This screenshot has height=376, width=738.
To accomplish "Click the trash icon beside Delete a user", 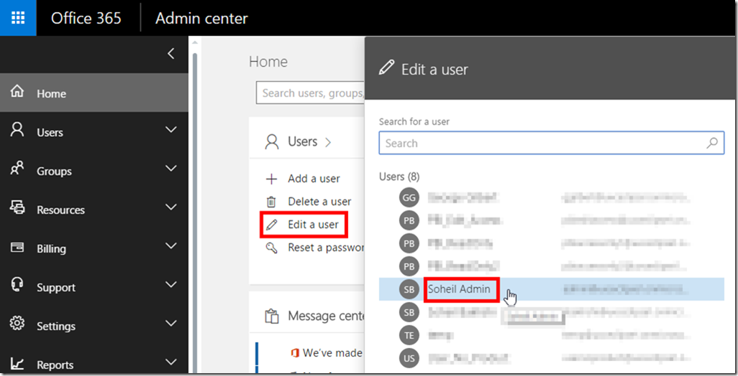I will 272,202.
